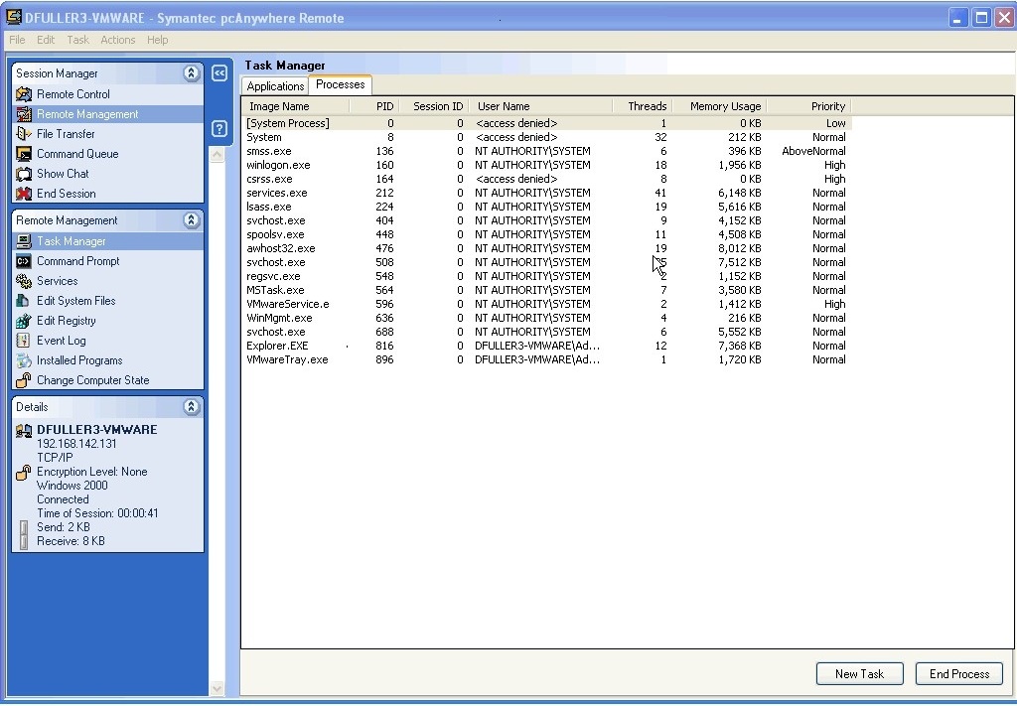Click the pcAnywhere title bar icon

(x=13, y=17)
